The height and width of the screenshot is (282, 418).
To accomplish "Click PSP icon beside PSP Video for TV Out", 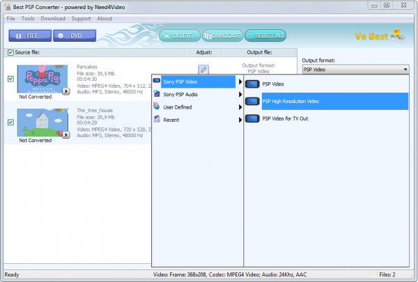I will click(252, 118).
